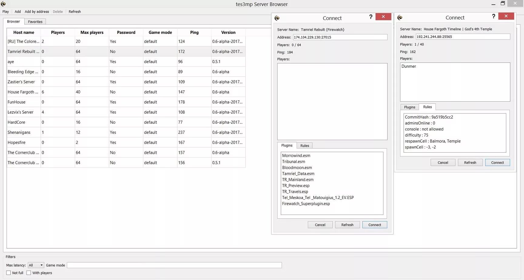This screenshot has height=280, width=524.
Task: Click the app icon of Tamriel Rebuilt Connect dialog
Action: pyautogui.click(x=277, y=18)
